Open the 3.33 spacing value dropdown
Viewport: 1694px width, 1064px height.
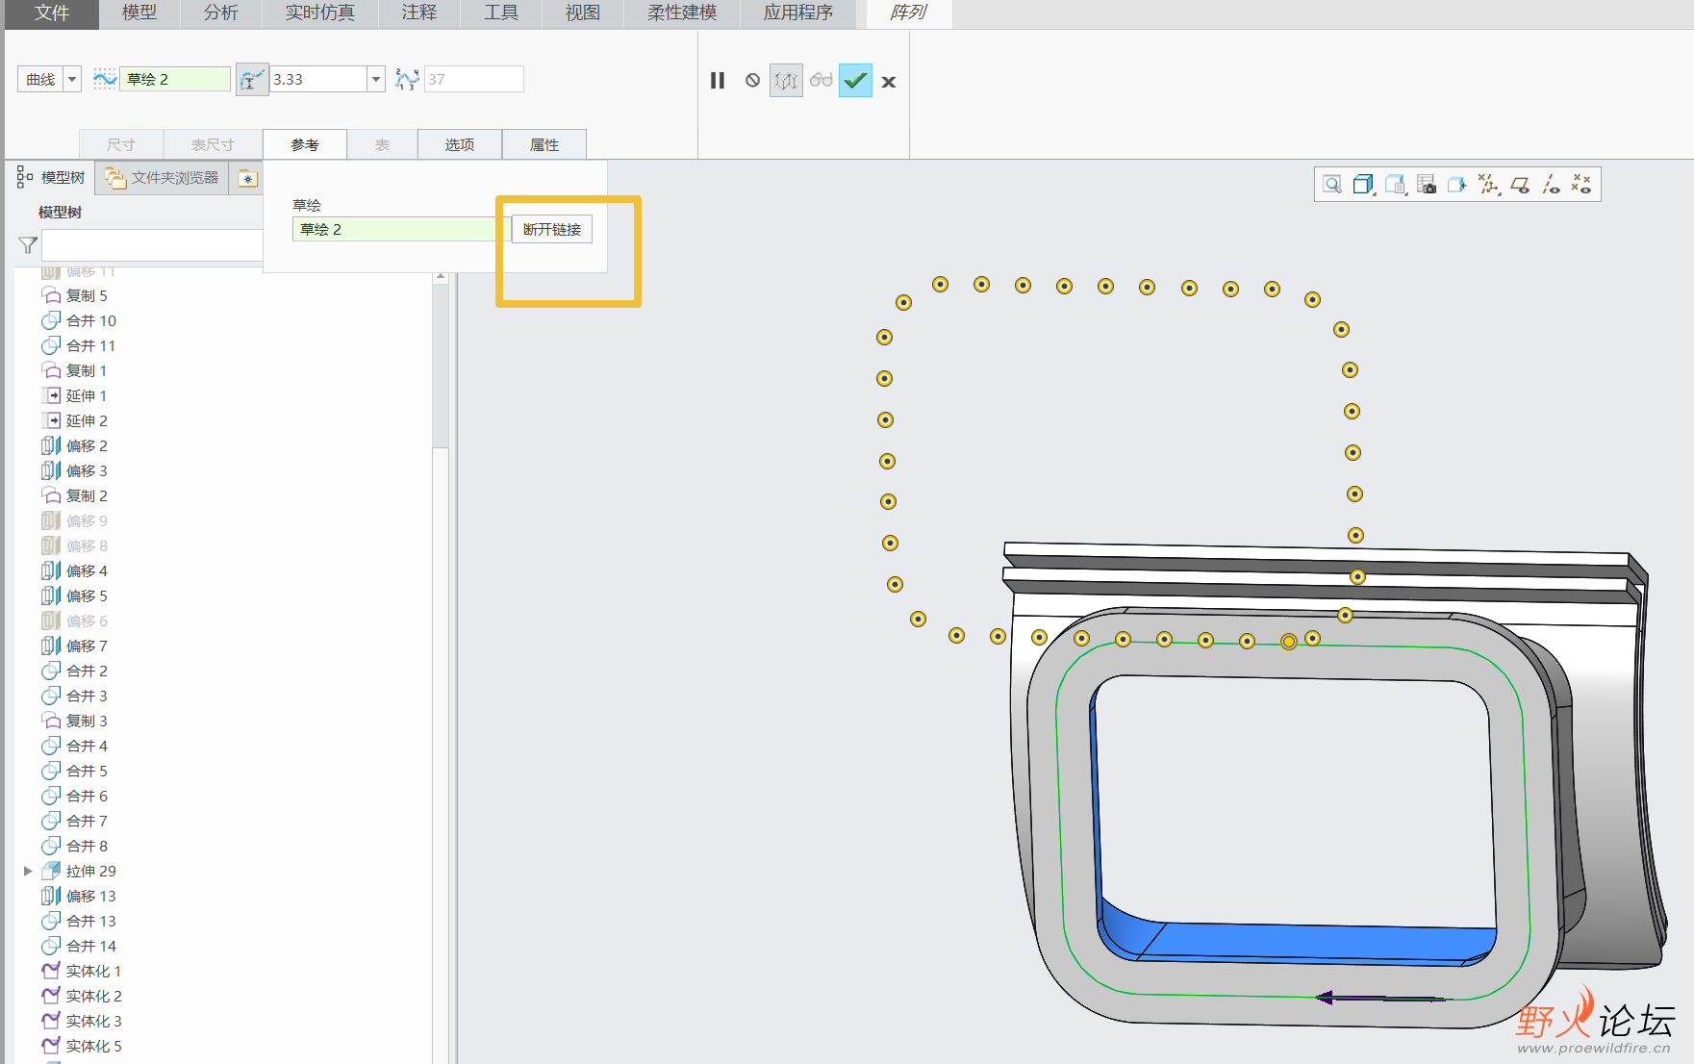[x=376, y=79]
